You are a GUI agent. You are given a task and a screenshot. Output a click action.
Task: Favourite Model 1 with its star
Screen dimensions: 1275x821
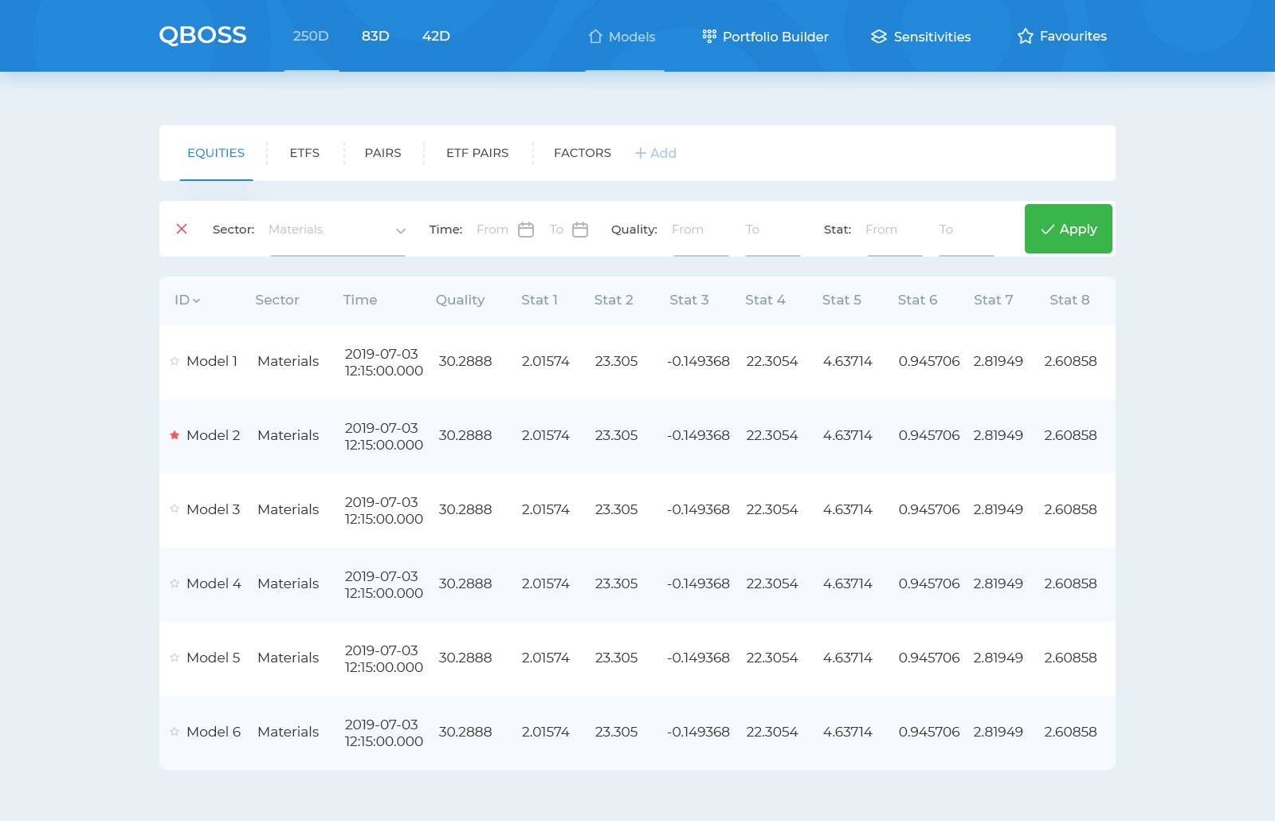click(175, 361)
